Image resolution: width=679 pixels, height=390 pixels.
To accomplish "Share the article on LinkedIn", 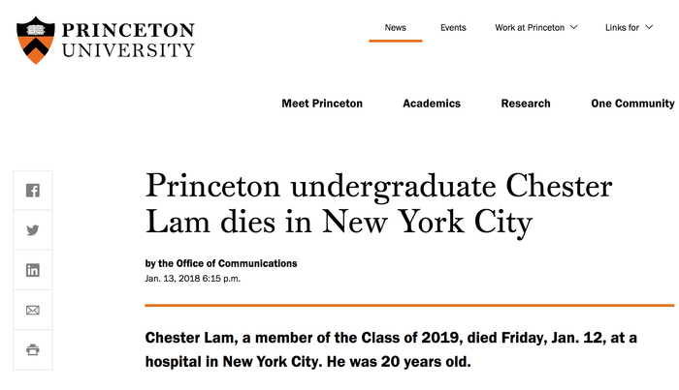I will 33,271.
